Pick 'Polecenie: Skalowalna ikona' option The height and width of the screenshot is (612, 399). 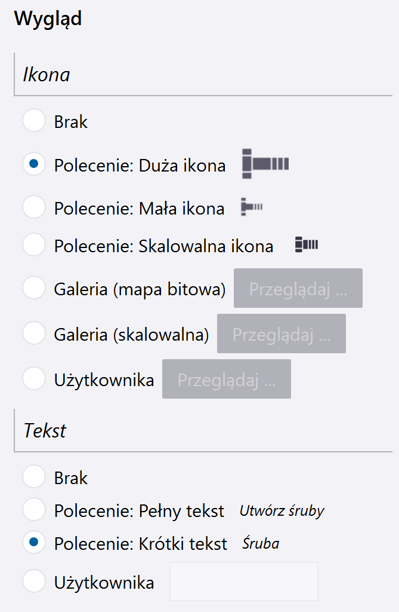pyautogui.click(x=34, y=244)
